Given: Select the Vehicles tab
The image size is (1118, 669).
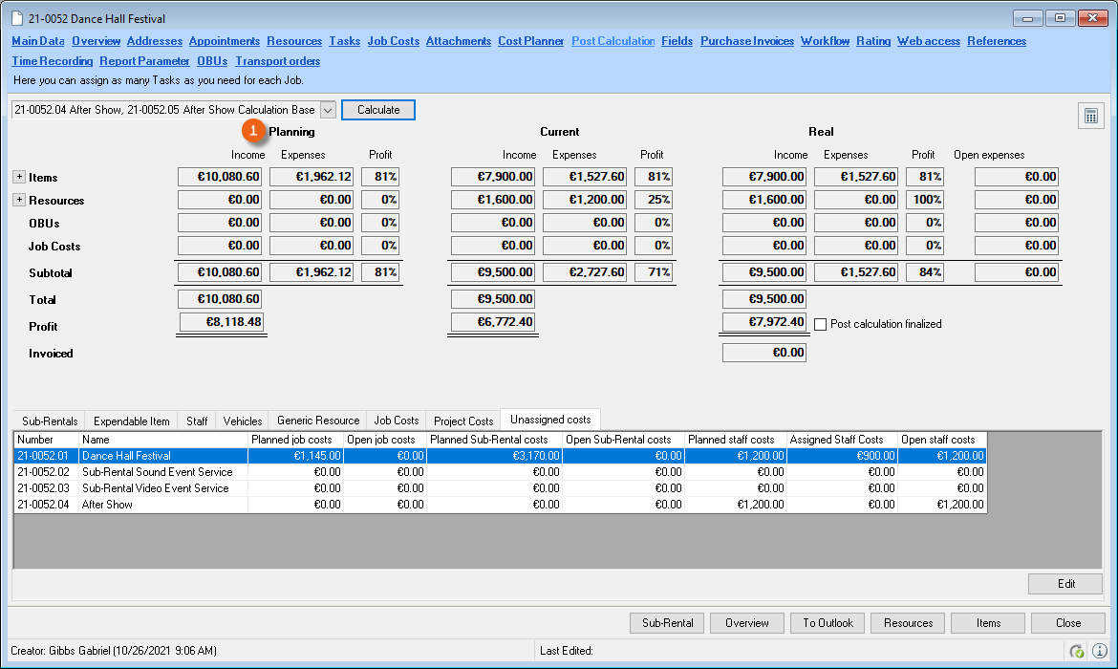Looking at the screenshot, I should 243,421.
